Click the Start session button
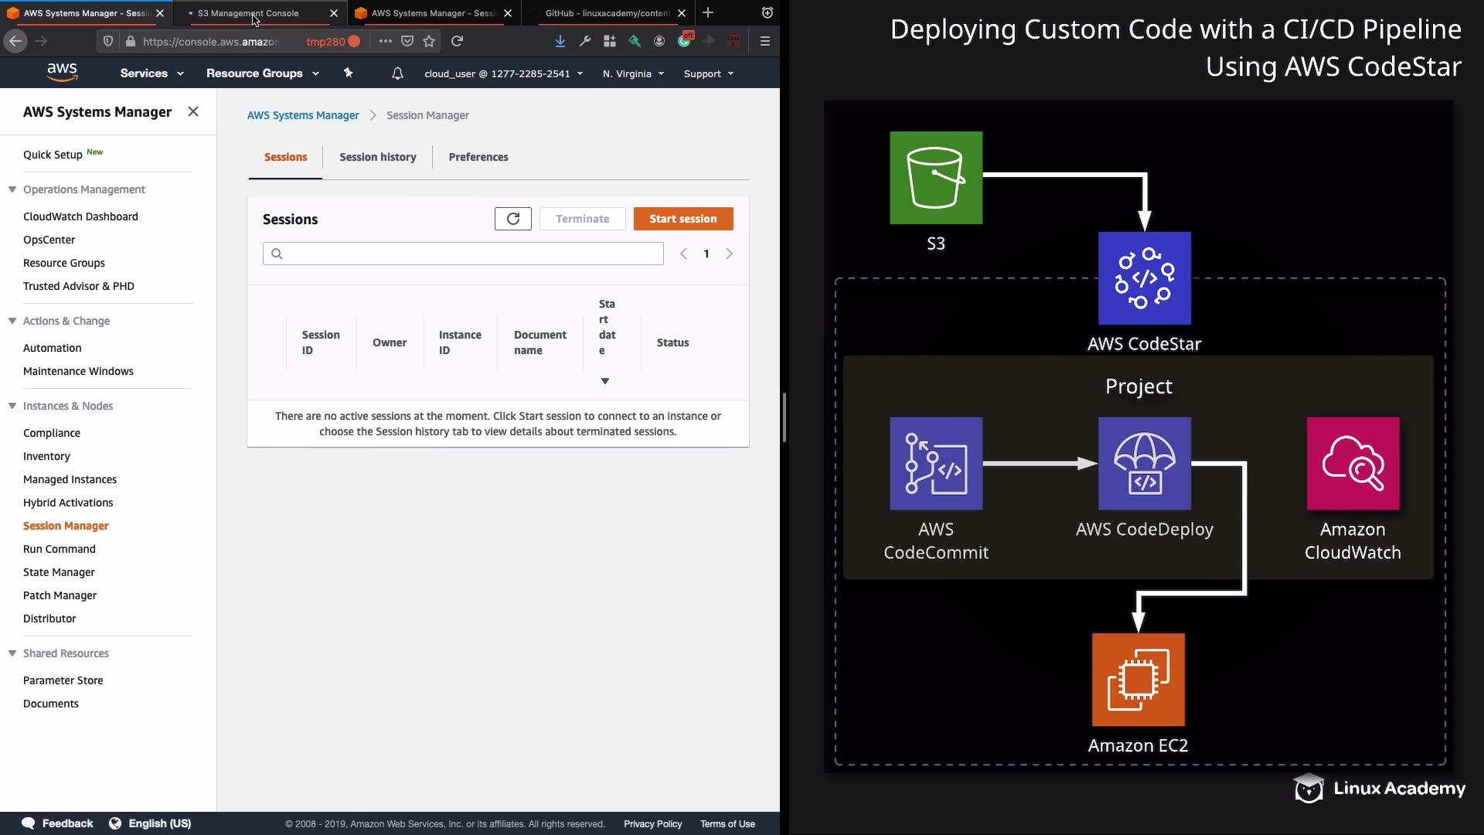The width and height of the screenshot is (1484, 835). 682,219
